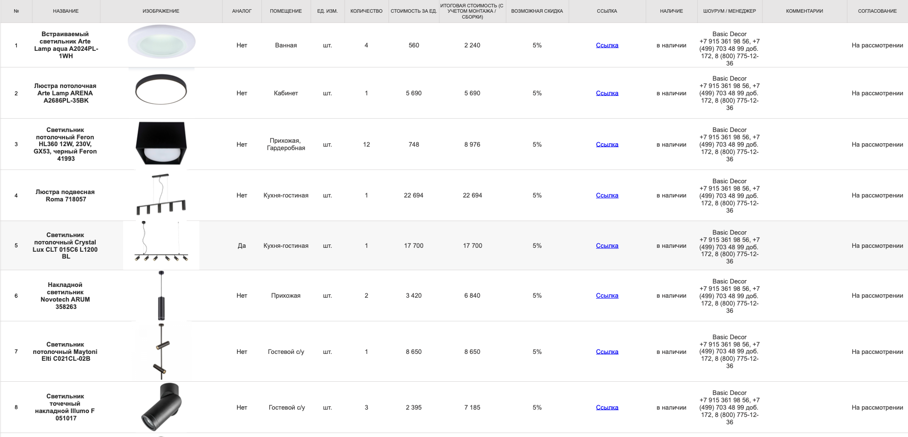Select the total cost cell 8 976

(472, 144)
